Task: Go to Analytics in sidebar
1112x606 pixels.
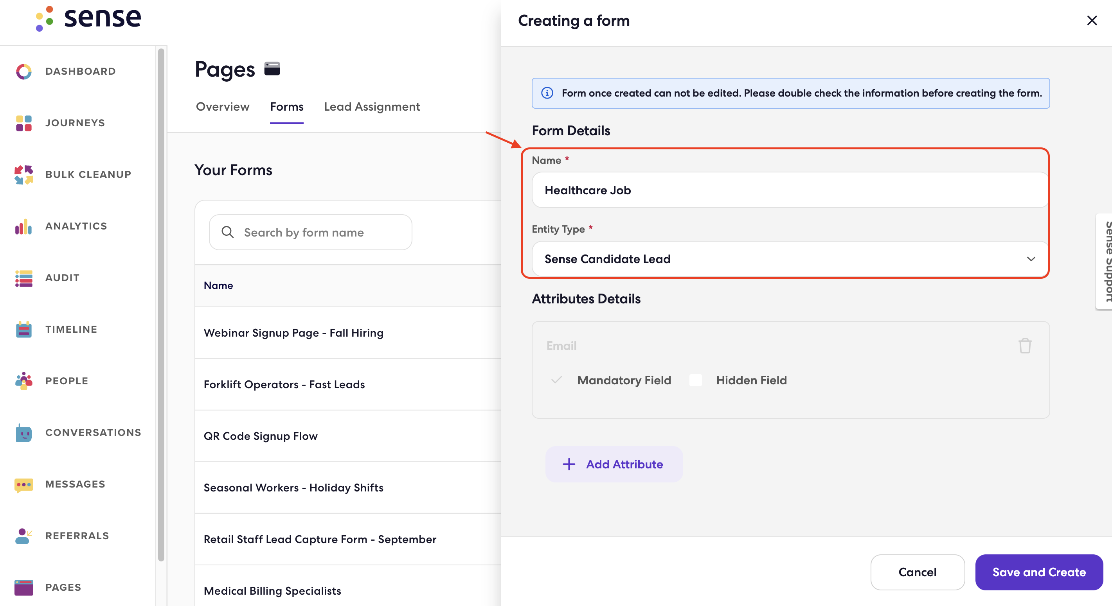Action: (76, 226)
